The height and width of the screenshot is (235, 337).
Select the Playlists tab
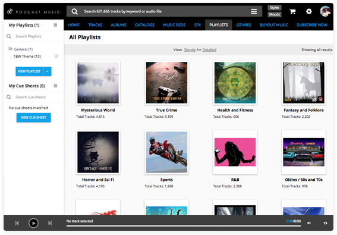[x=219, y=25]
